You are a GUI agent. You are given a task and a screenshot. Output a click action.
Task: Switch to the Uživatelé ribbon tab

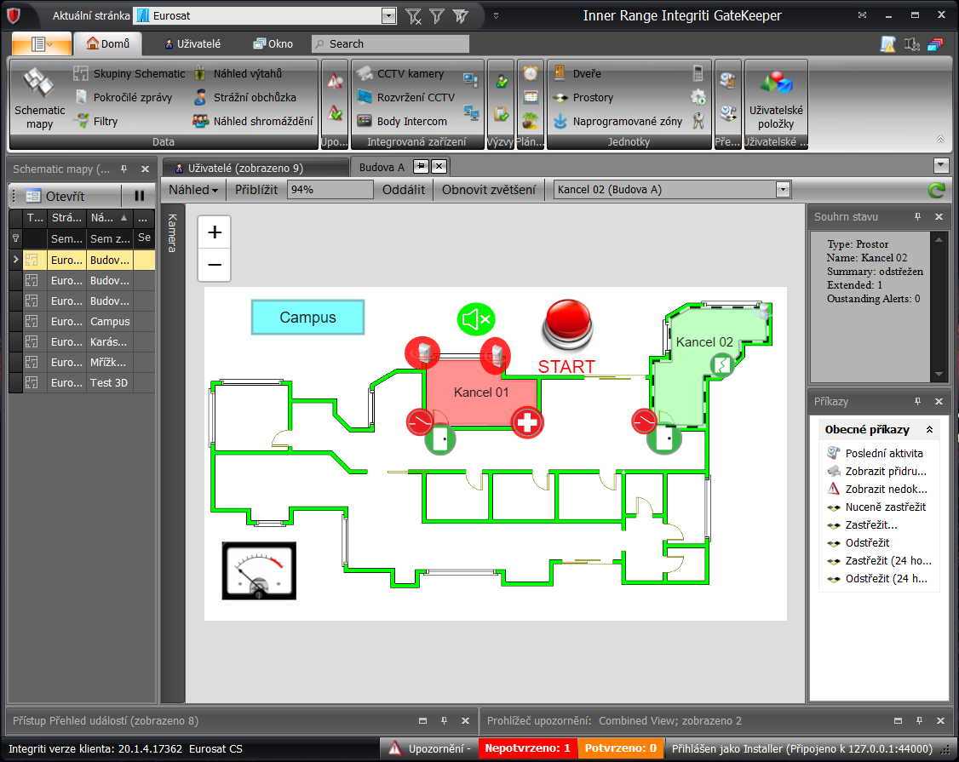coord(192,43)
